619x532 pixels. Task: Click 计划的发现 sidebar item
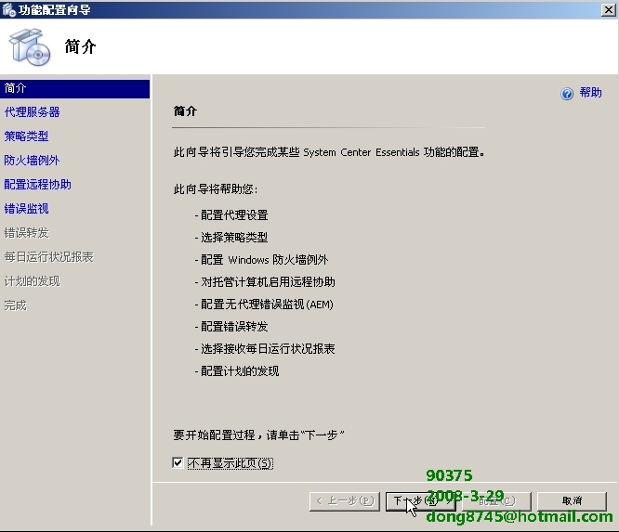pos(32,281)
